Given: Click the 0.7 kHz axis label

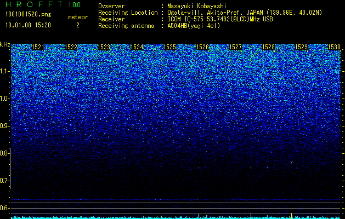Looking at the screenshot, I should click(4, 181).
